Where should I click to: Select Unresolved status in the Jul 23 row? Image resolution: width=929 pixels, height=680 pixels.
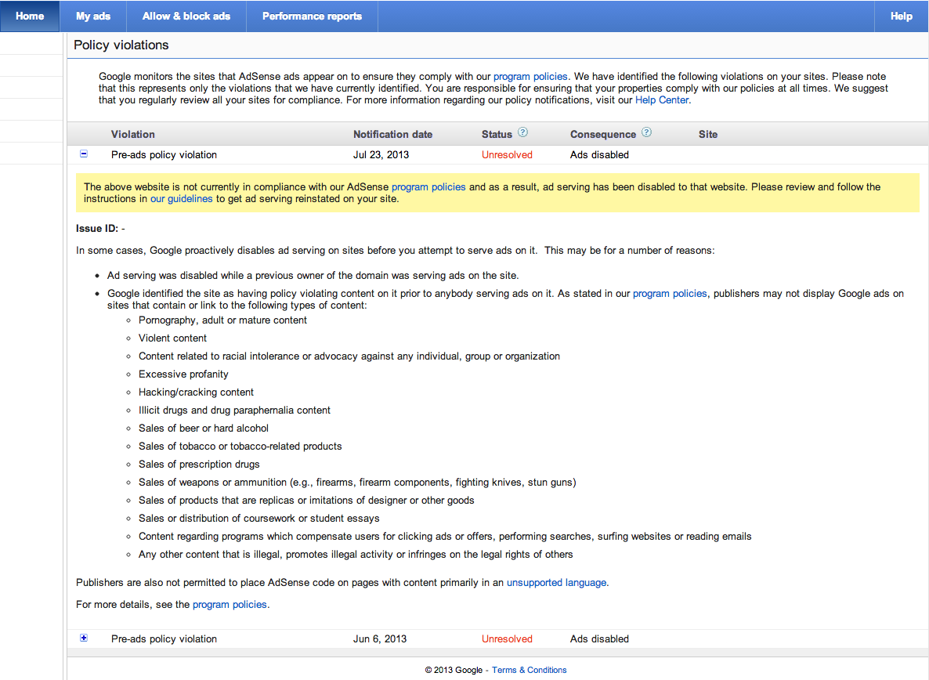[x=507, y=154]
